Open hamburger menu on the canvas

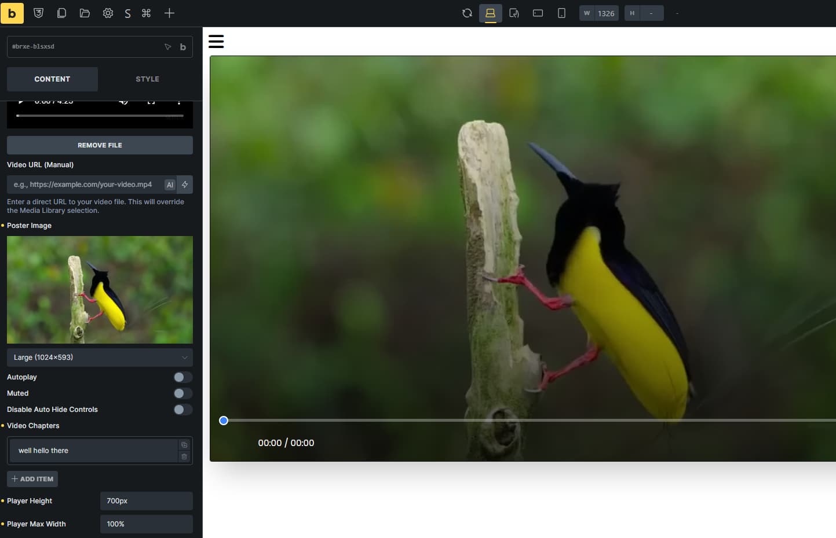click(x=216, y=42)
